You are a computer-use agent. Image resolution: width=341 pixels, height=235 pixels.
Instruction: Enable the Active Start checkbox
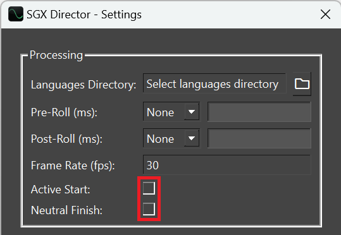[149, 188]
